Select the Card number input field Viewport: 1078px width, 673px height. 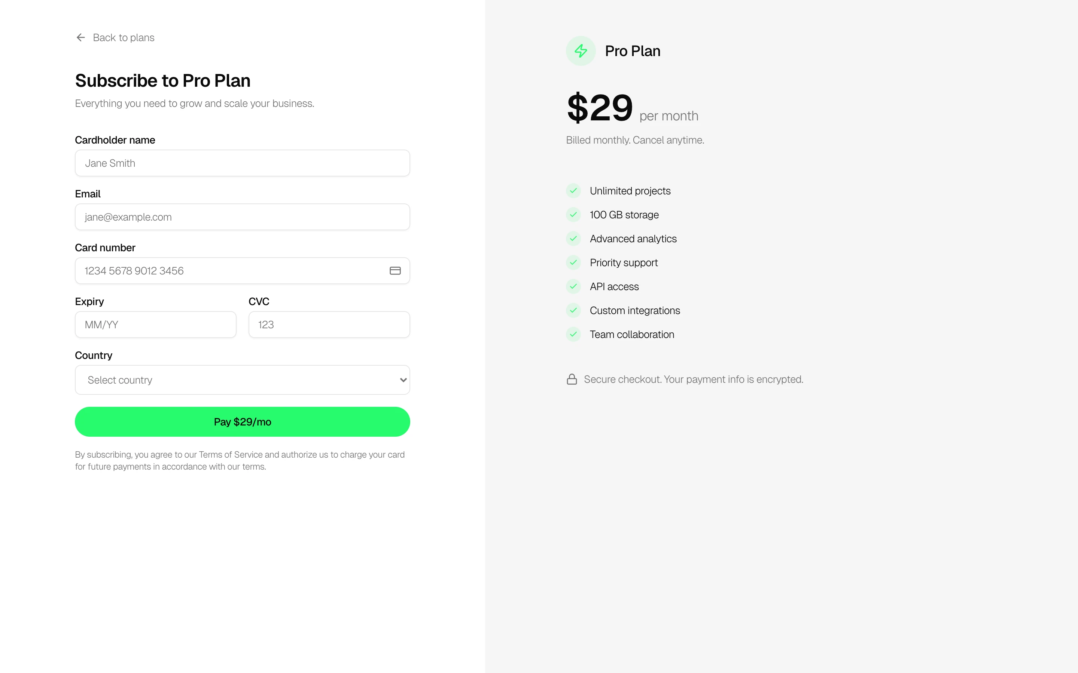232,271
